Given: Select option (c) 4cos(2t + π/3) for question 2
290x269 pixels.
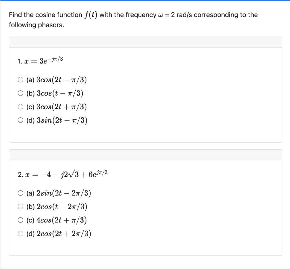Looking at the screenshot, I should pos(20,220).
